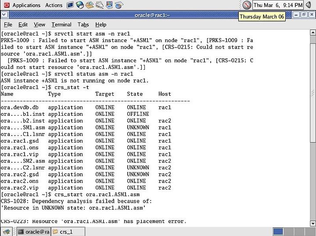316x236 pixels.
Task: Select the first blue workspace in the switcher
Action: click(x=278, y=232)
